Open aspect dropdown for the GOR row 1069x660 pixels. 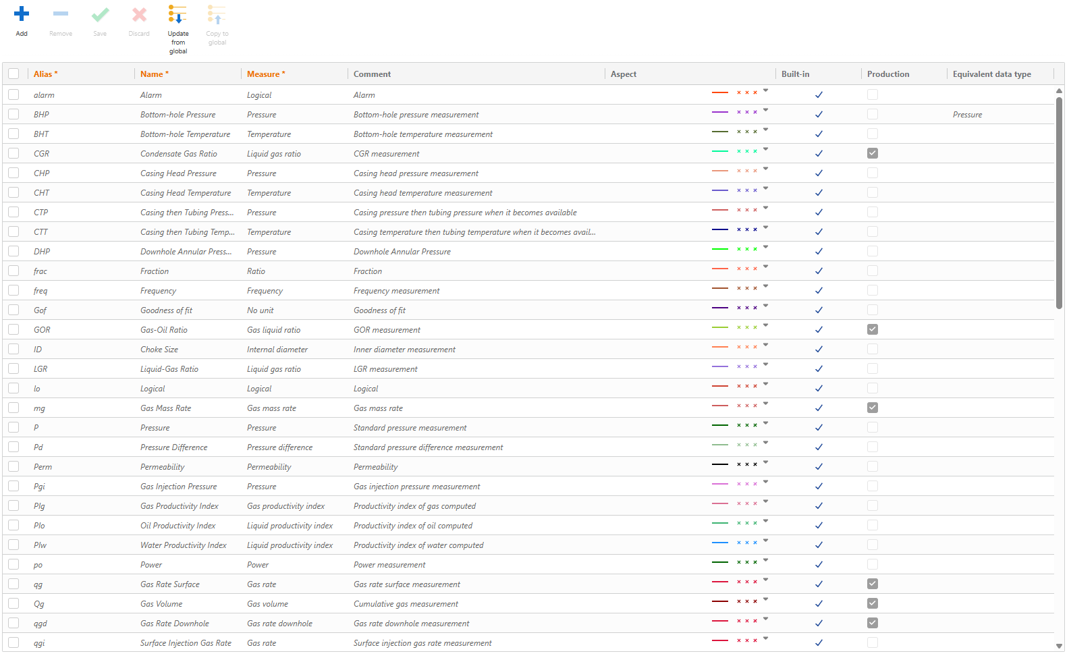pos(765,325)
